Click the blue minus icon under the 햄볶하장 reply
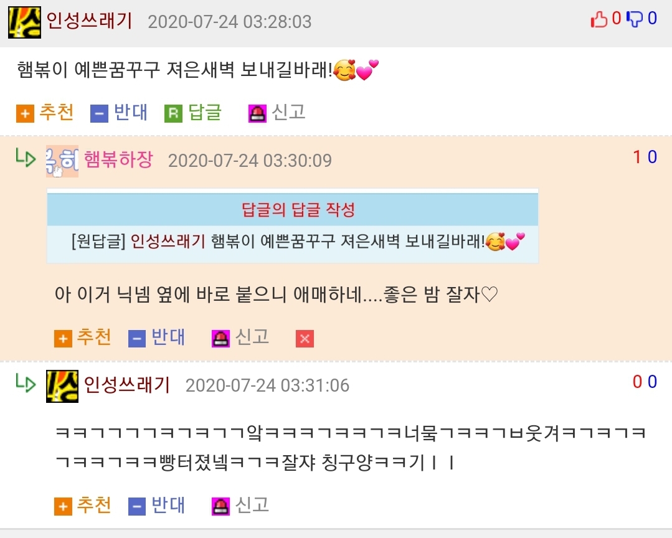Screen dimensions: 672x538 tap(137, 338)
